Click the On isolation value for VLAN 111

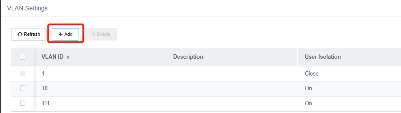click(x=308, y=103)
